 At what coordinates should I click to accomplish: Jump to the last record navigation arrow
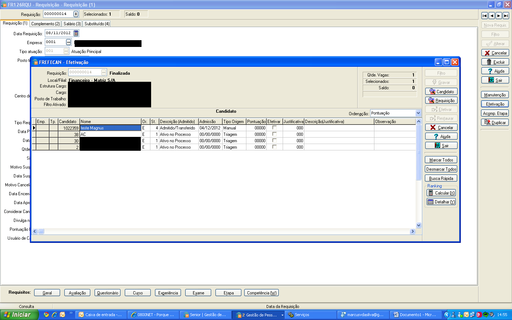pos(506,16)
